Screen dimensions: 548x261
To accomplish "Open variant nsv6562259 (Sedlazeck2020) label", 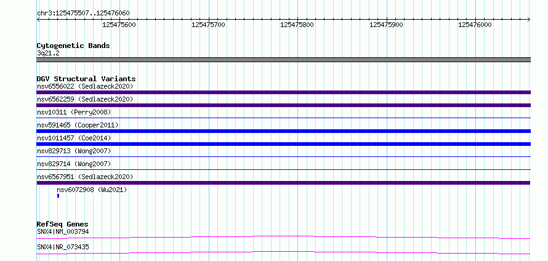I will click(85, 99).
